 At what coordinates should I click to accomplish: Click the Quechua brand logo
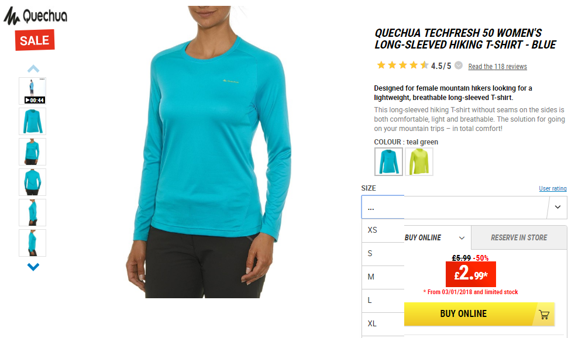pos(35,16)
